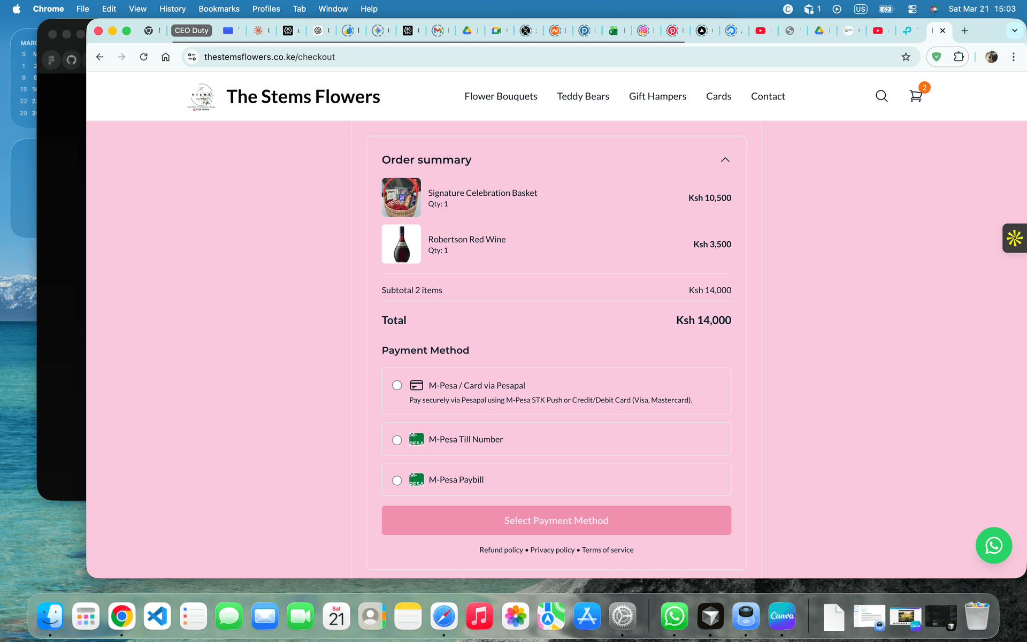
Task: Go back using the browser back arrow
Action: coord(99,57)
